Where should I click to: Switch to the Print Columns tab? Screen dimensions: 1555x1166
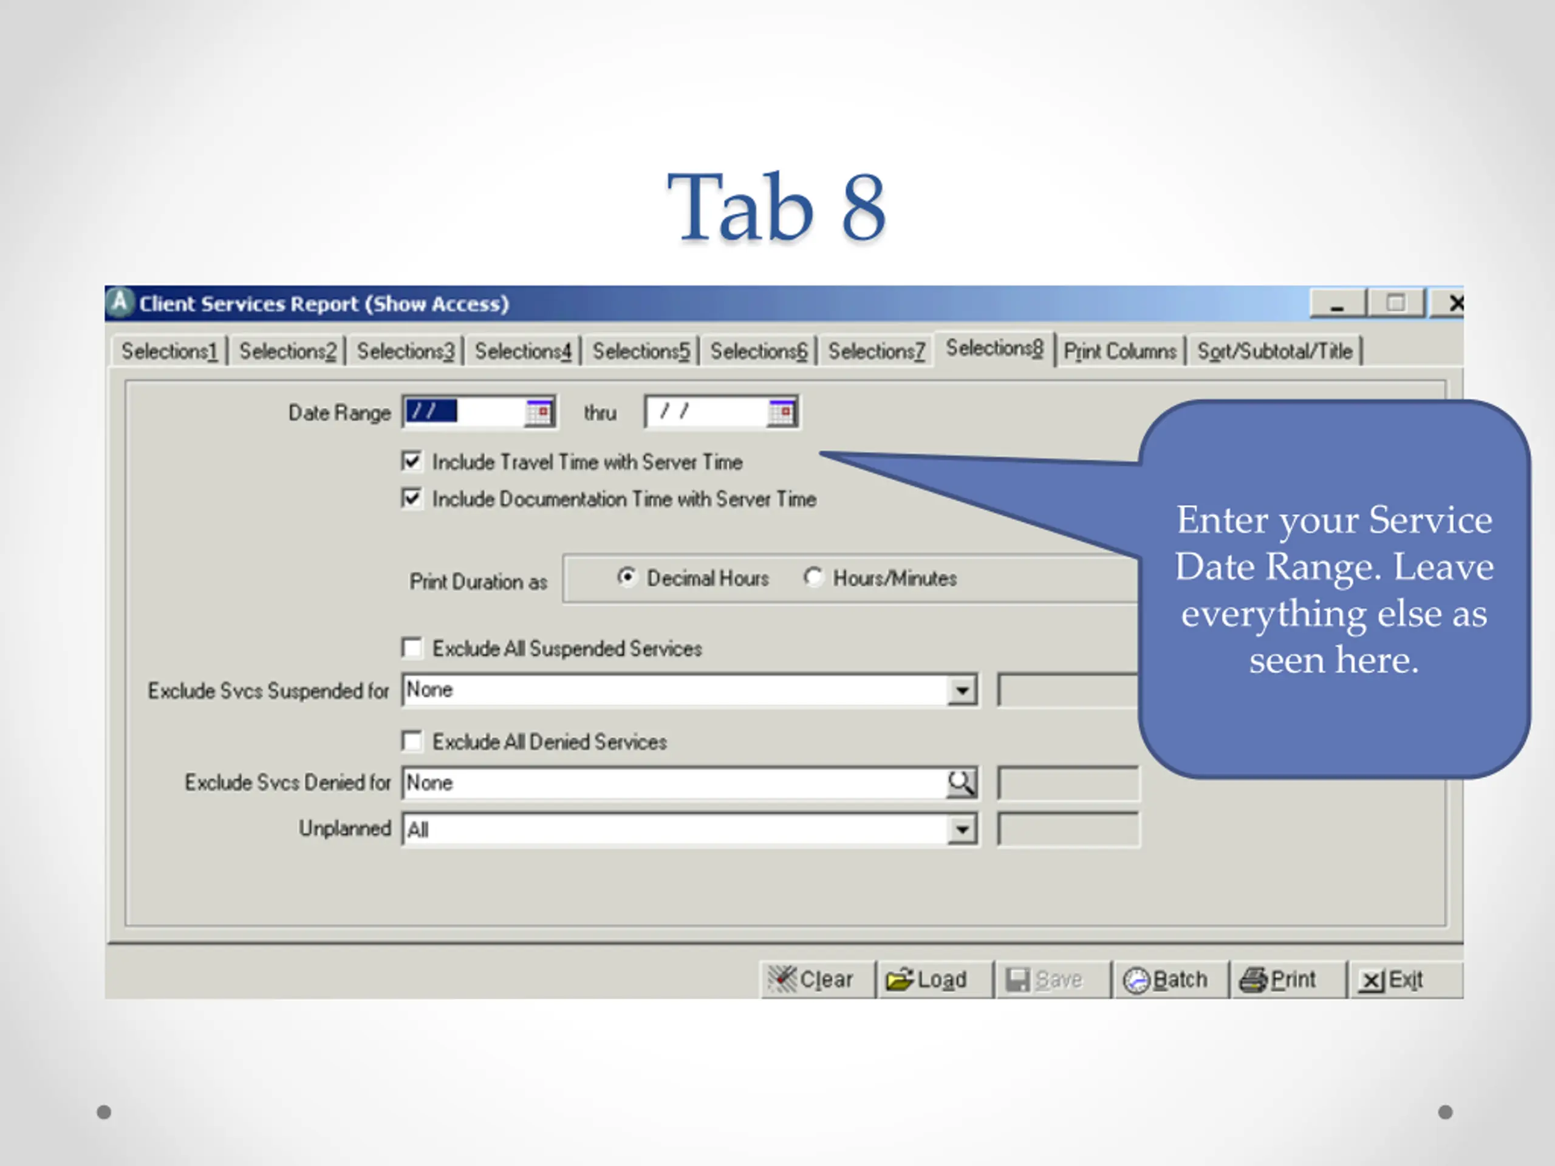click(x=1119, y=351)
